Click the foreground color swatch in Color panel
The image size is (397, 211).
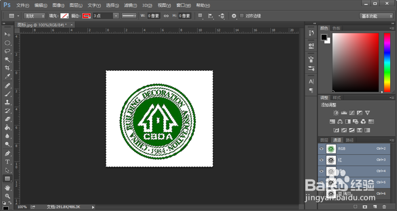pos(324,37)
